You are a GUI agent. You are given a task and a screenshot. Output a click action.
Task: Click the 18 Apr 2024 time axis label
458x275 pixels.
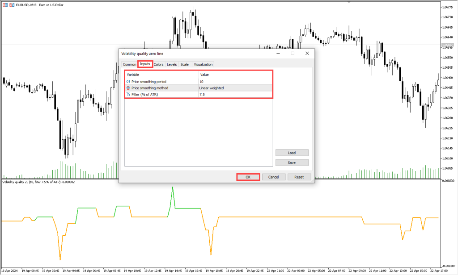coord(9,271)
